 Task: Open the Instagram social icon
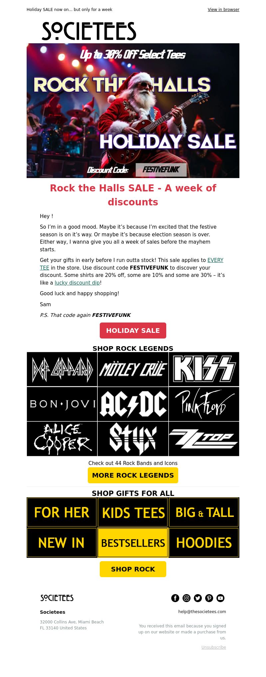[187, 598]
